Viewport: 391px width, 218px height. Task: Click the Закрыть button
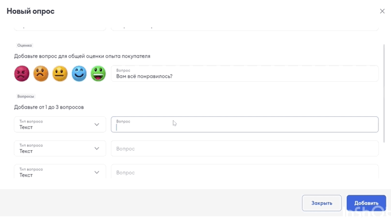point(322,203)
